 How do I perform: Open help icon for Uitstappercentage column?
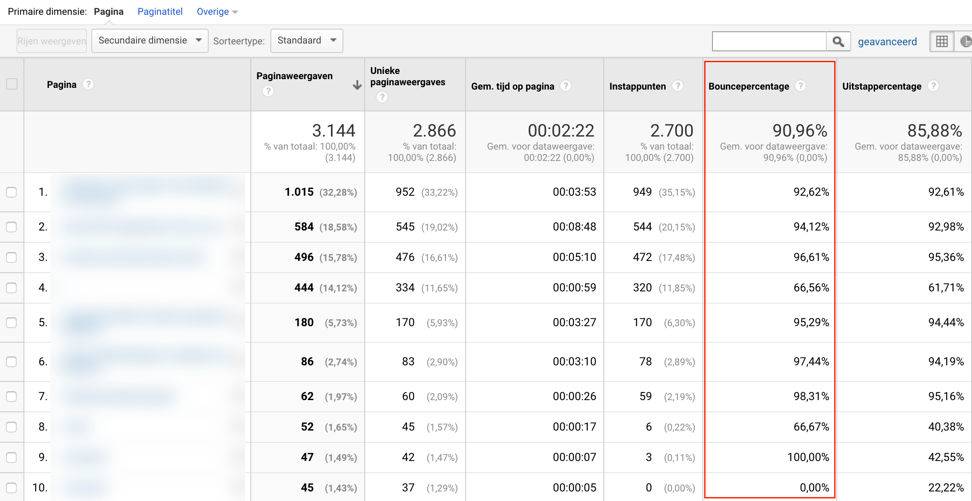click(933, 86)
